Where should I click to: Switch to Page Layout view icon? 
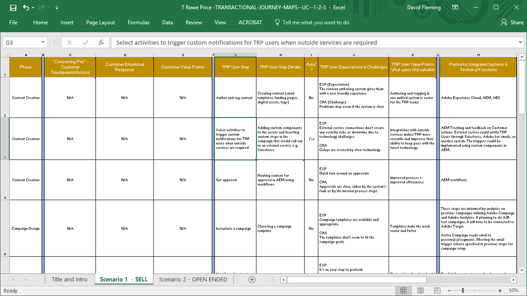point(420,290)
